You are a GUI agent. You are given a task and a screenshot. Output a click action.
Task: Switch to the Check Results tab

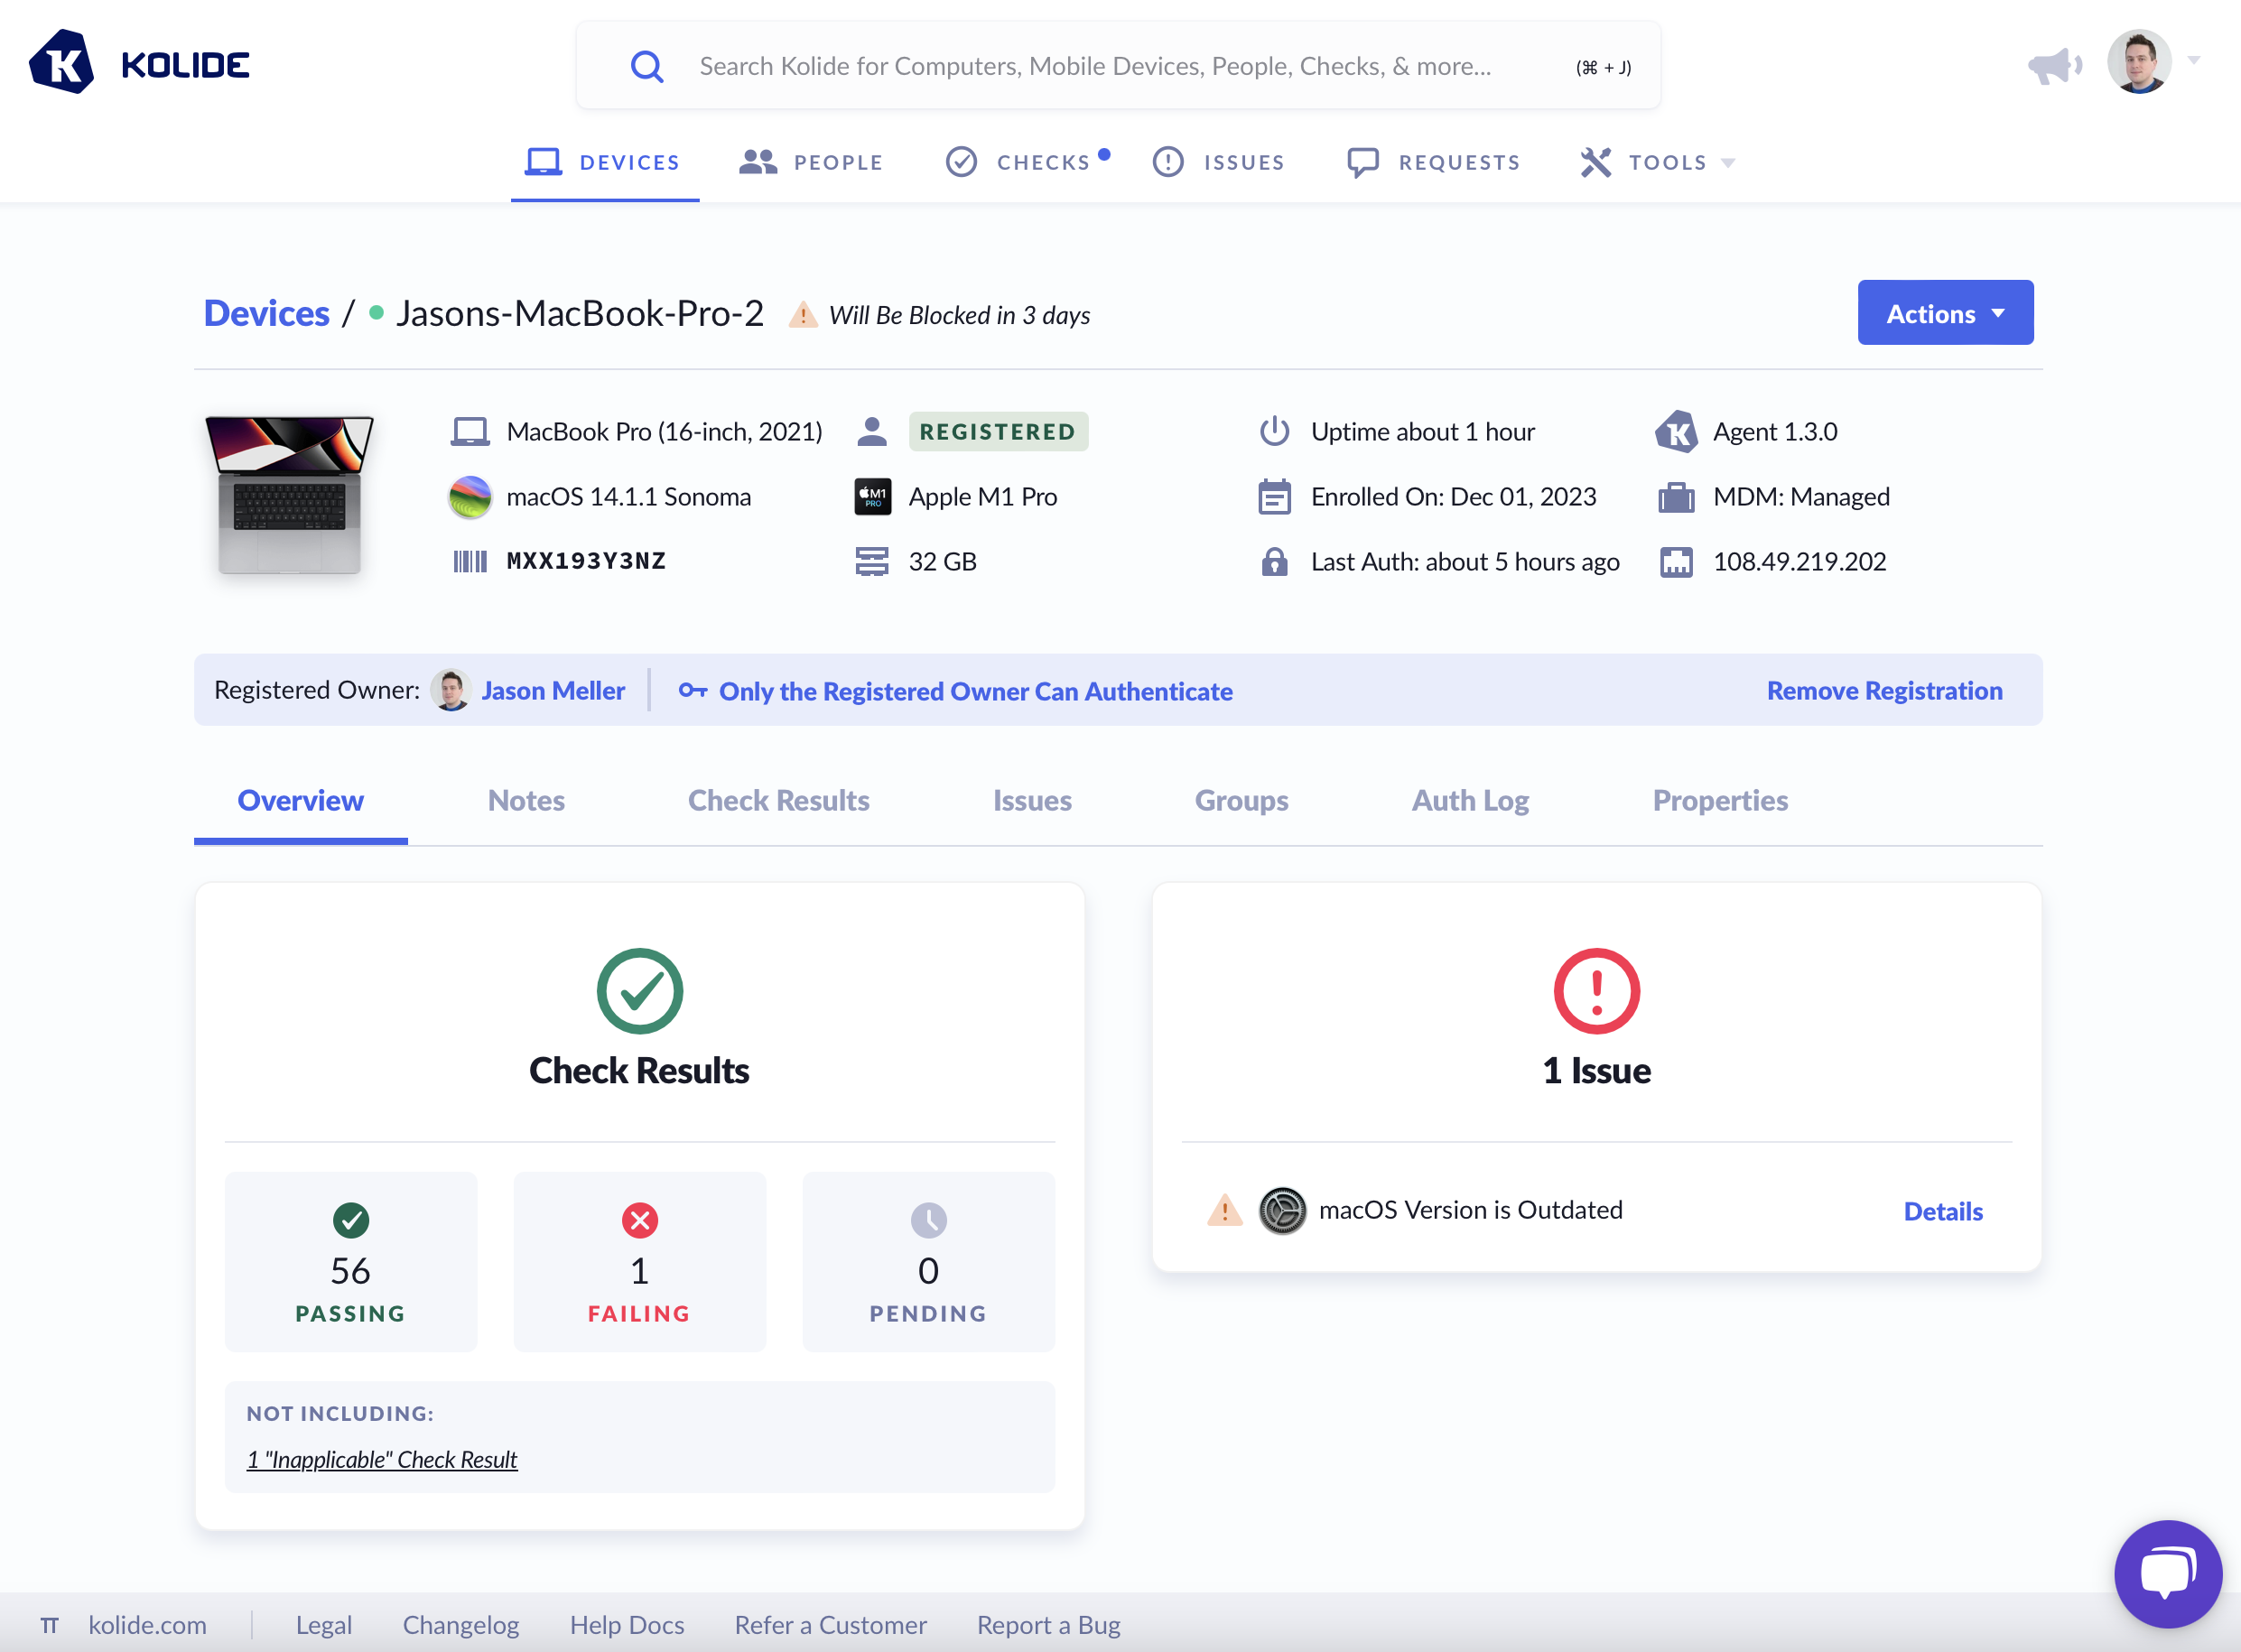coord(778,801)
